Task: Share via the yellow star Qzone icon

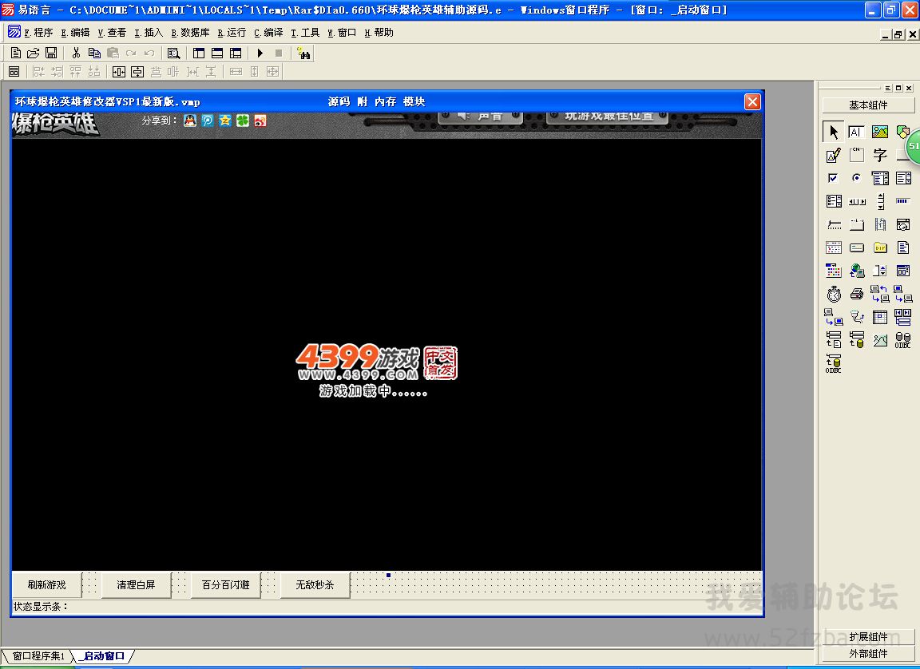Action: [225, 121]
